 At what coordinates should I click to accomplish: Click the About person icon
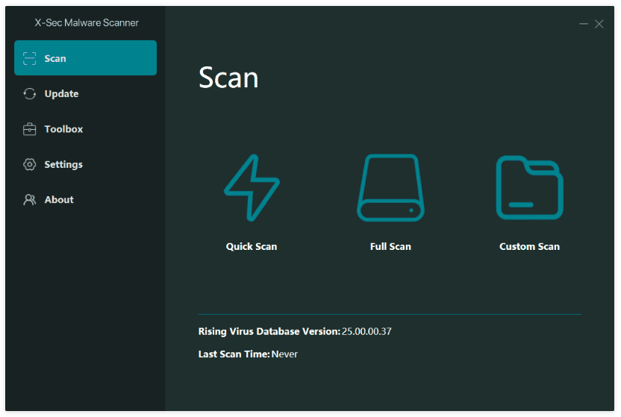29,199
